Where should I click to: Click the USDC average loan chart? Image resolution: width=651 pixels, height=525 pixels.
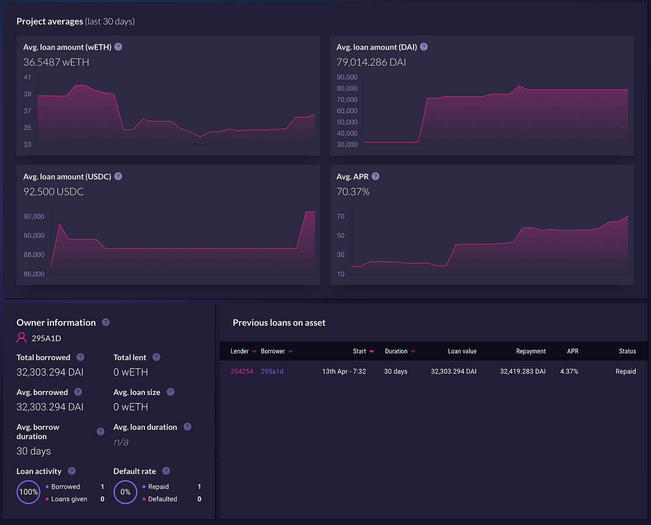(x=183, y=241)
